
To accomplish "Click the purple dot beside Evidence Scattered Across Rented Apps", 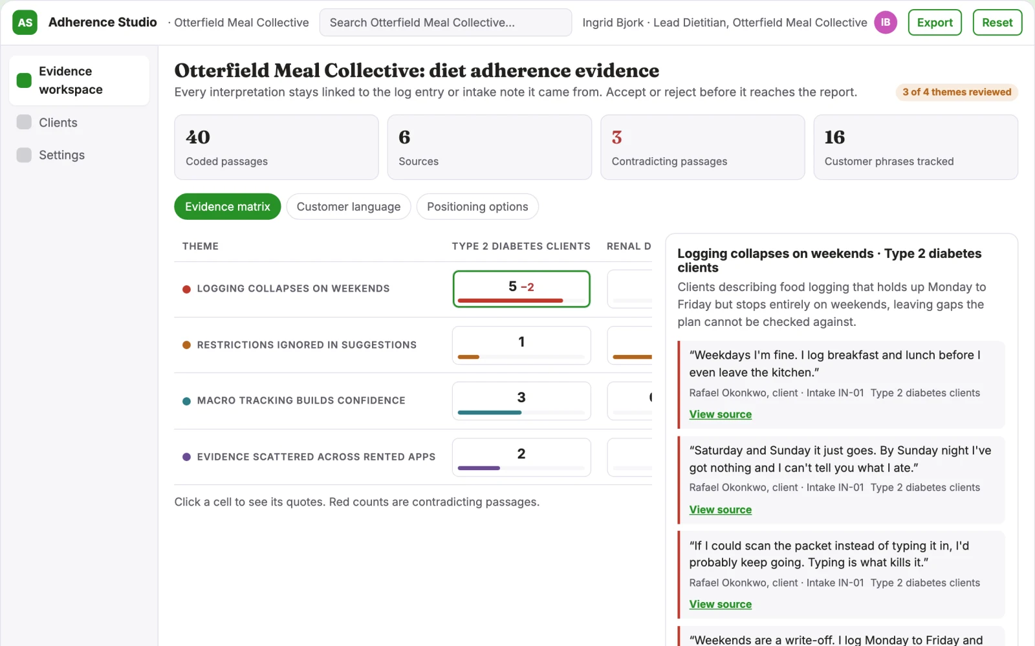I will tap(186, 457).
